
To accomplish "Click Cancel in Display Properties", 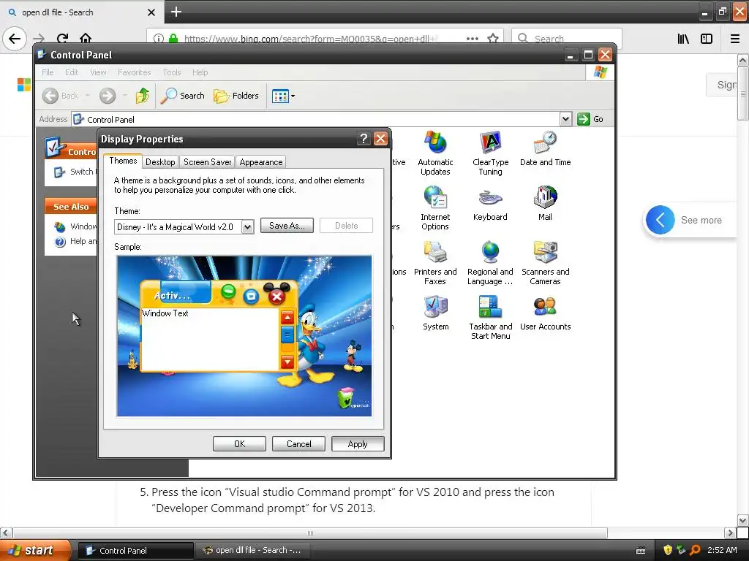I will (x=298, y=443).
